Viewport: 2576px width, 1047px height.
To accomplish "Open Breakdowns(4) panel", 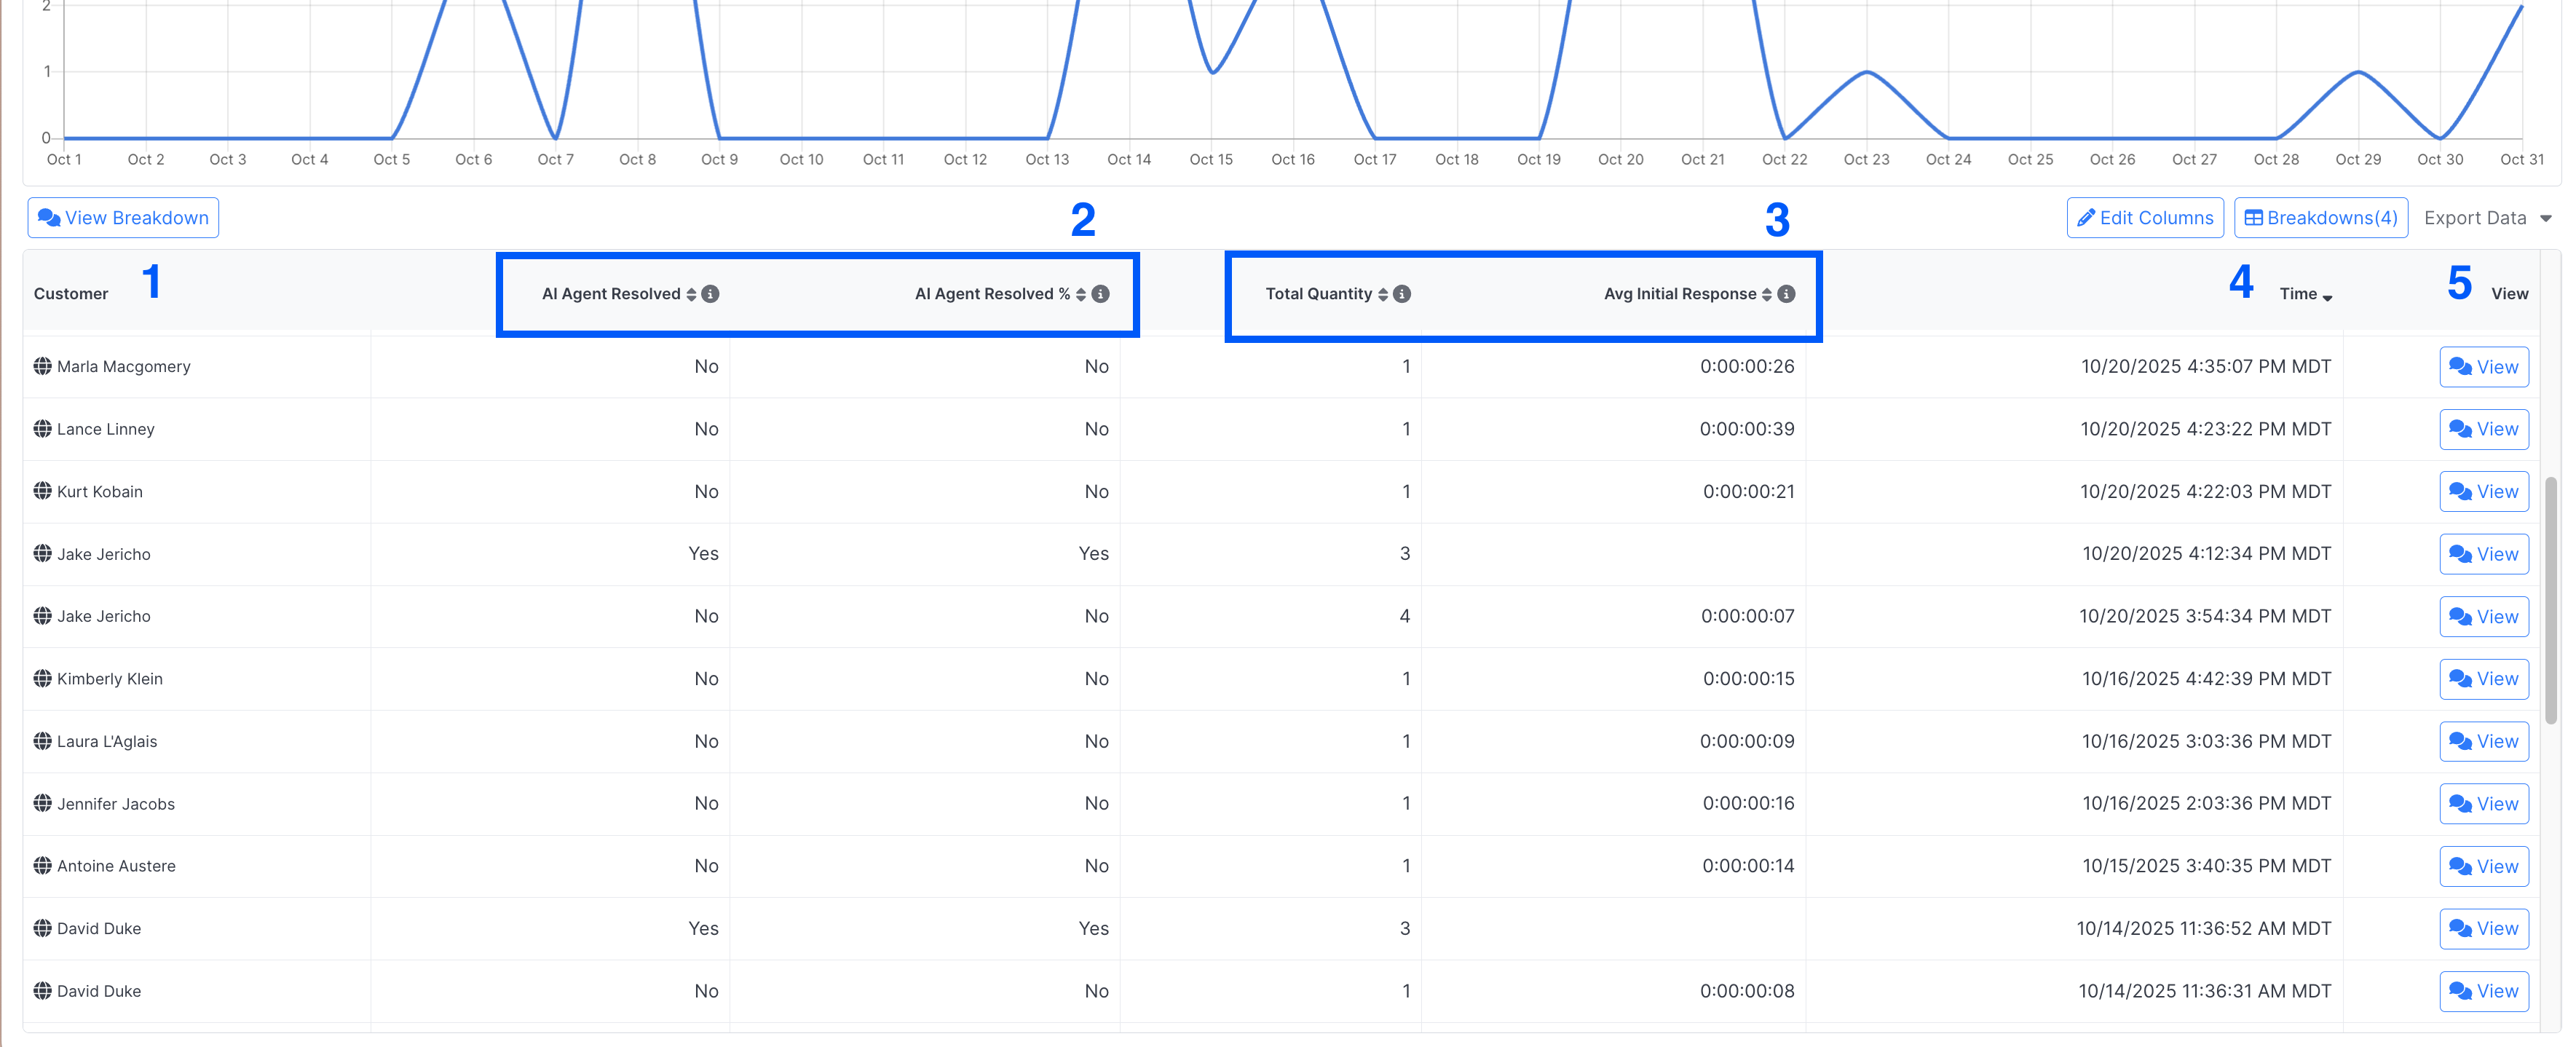I will pyautogui.click(x=2320, y=218).
